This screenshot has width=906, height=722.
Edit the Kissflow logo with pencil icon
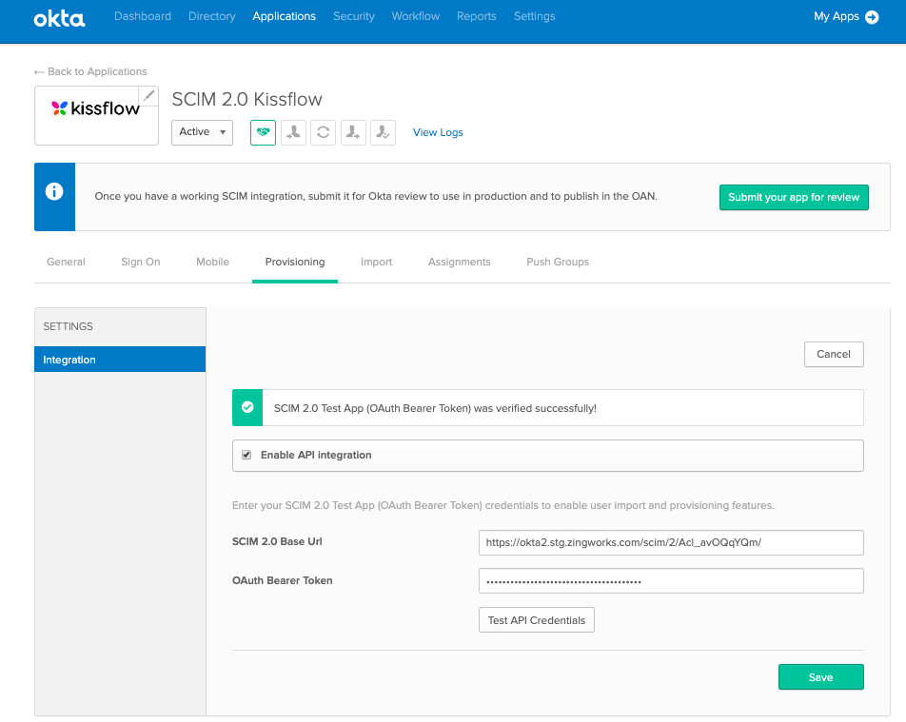148,95
